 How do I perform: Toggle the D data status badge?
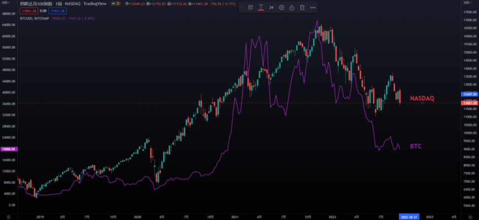click(x=118, y=3)
